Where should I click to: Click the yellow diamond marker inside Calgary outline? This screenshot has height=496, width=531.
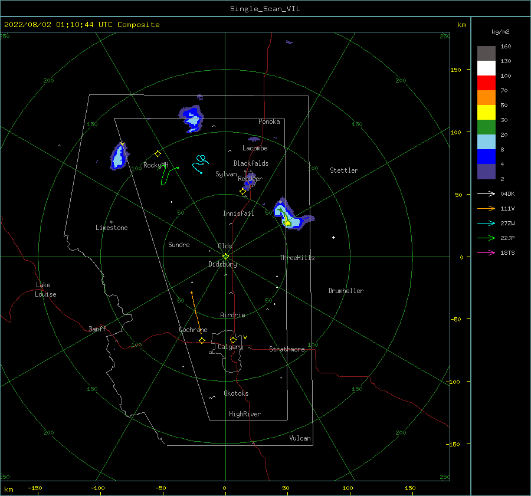click(233, 340)
